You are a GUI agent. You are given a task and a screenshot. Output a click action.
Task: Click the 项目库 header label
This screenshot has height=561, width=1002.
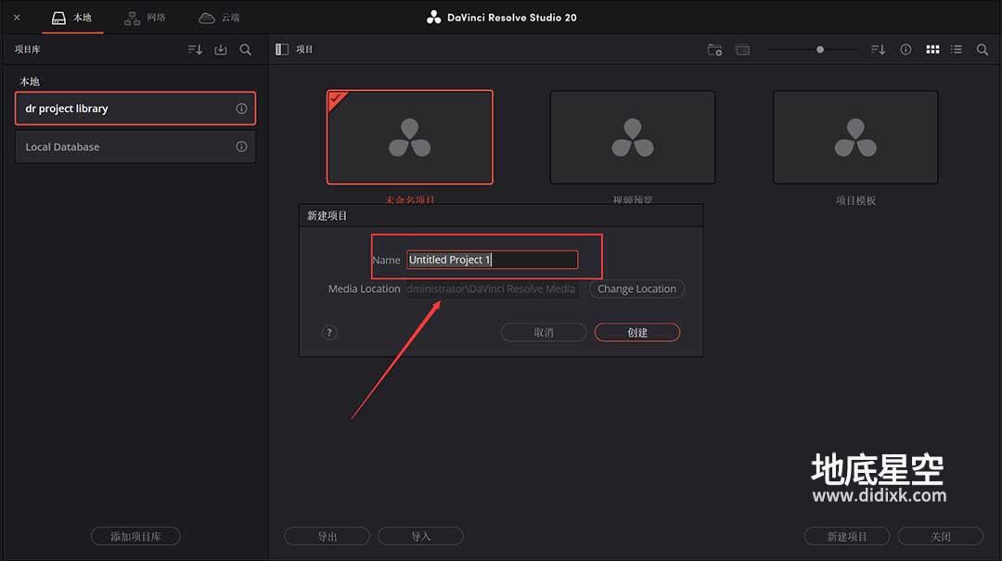pos(28,49)
